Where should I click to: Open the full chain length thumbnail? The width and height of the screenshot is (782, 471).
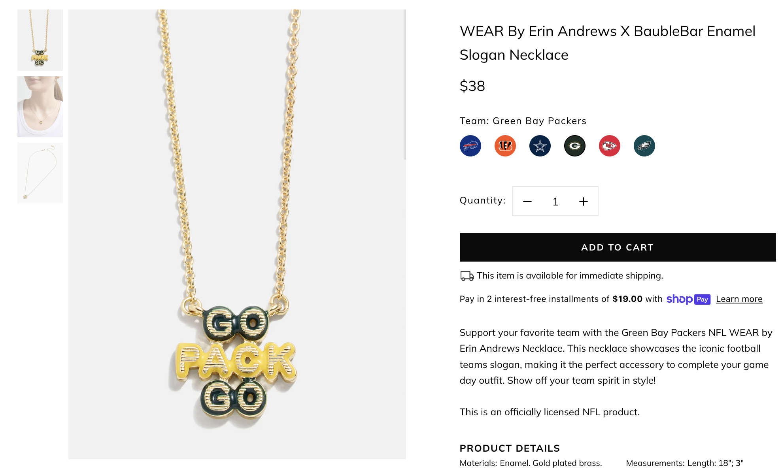[40, 173]
